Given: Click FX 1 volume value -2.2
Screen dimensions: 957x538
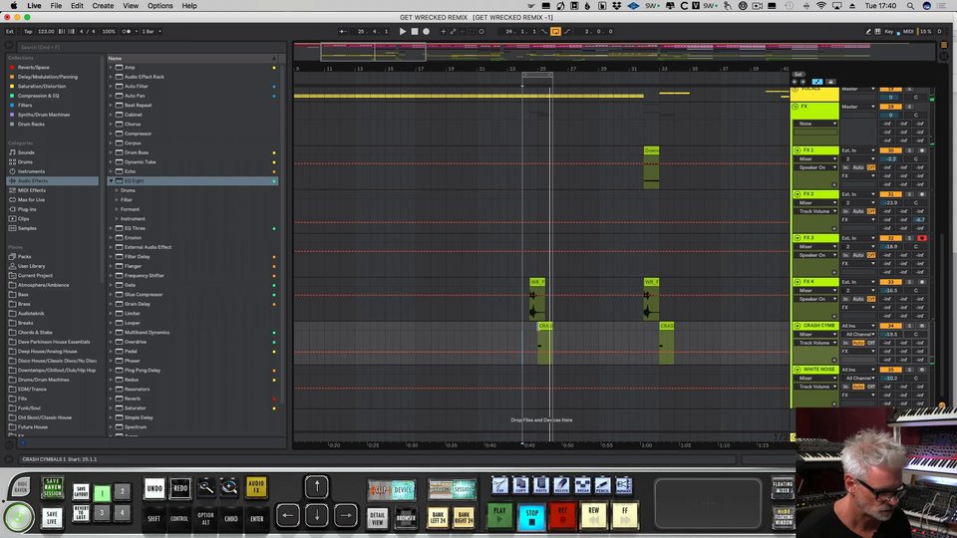Looking at the screenshot, I should coord(891,158).
